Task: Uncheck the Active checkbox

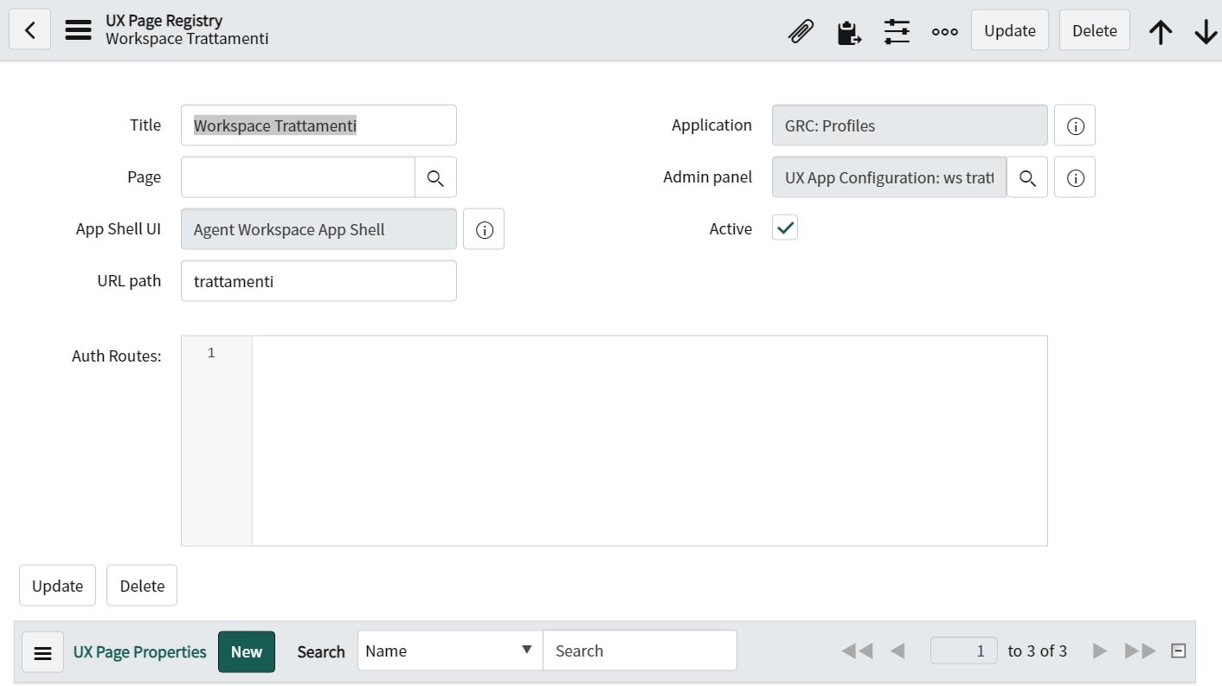Action: 784,227
